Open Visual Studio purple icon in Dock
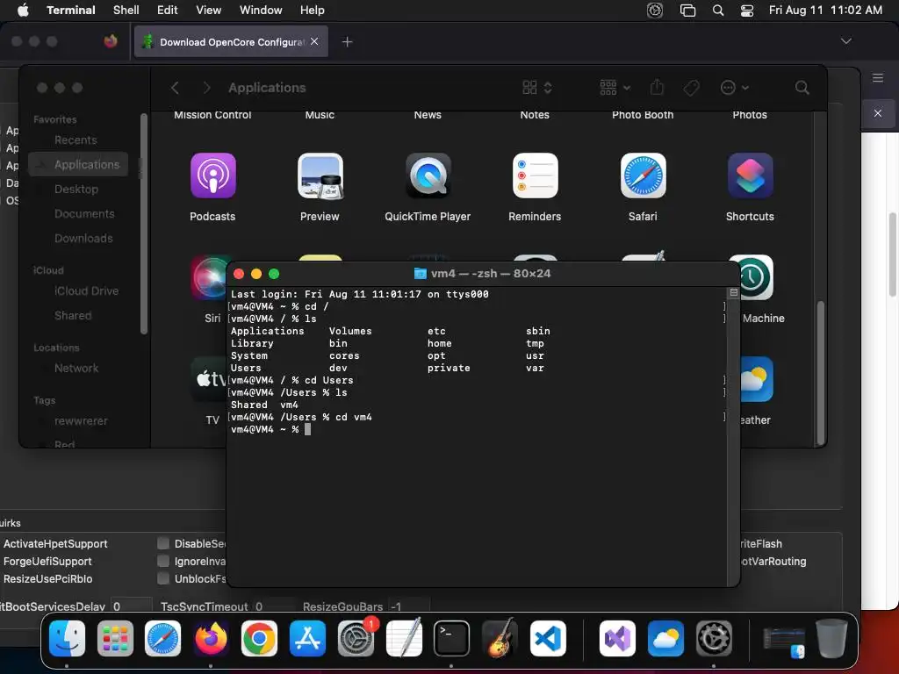 coord(617,638)
